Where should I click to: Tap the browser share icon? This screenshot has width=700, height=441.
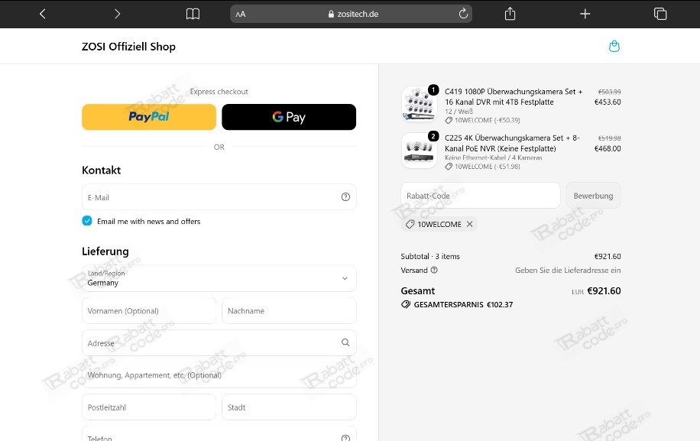click(510, 14)
